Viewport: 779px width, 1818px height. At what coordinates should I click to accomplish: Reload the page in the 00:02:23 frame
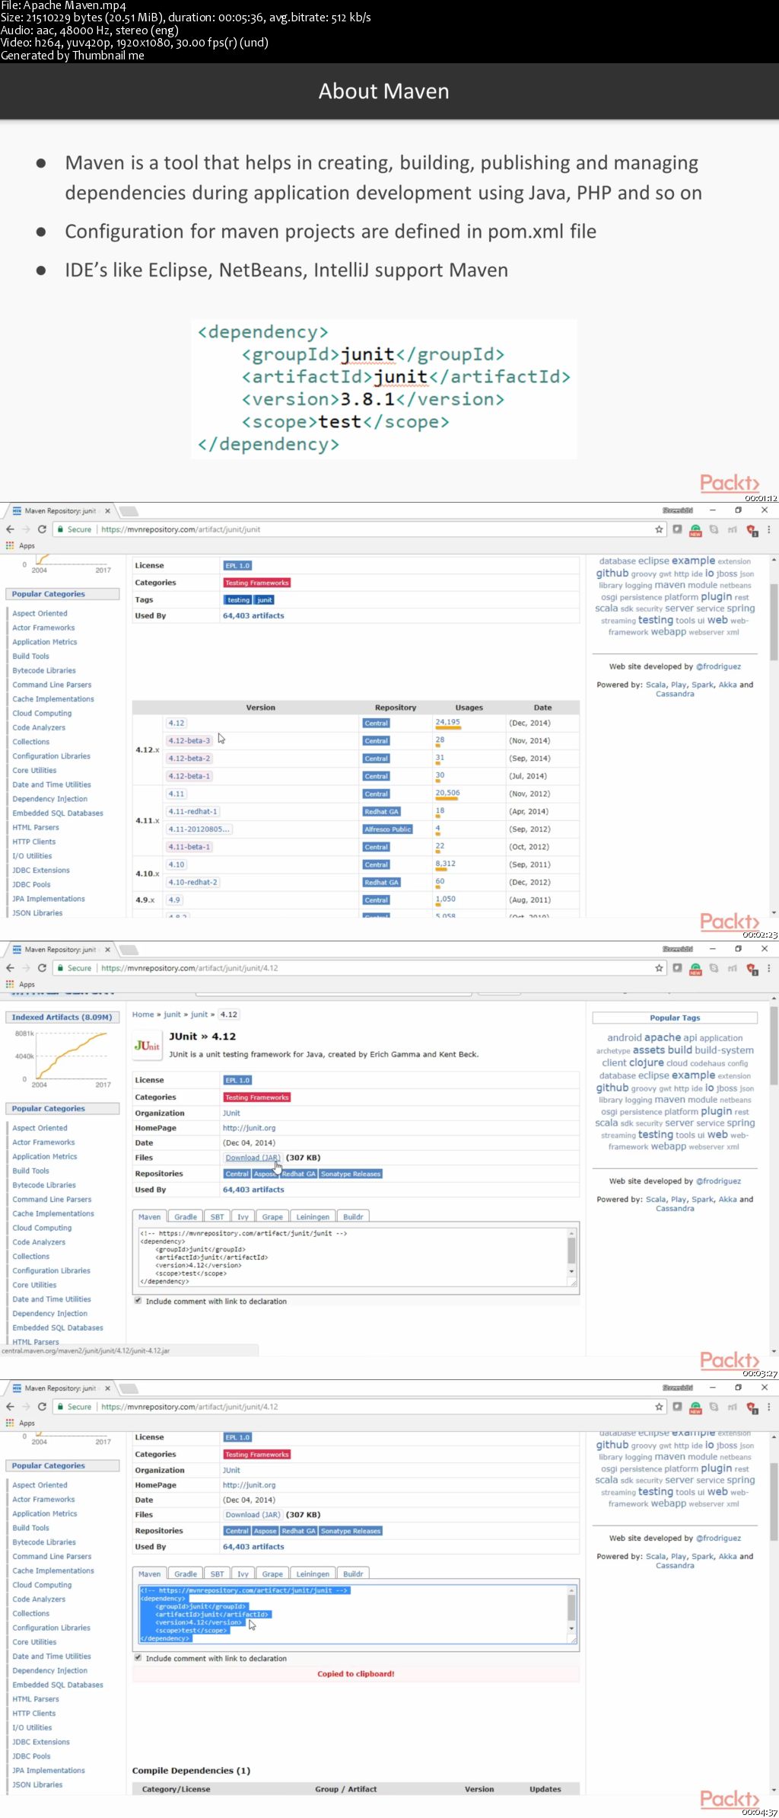click(x=42, y=529)
